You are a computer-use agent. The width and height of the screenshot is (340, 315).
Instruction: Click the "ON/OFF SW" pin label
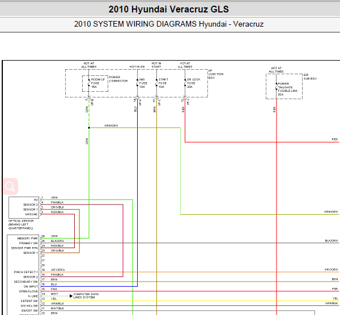tap(29, 310)
